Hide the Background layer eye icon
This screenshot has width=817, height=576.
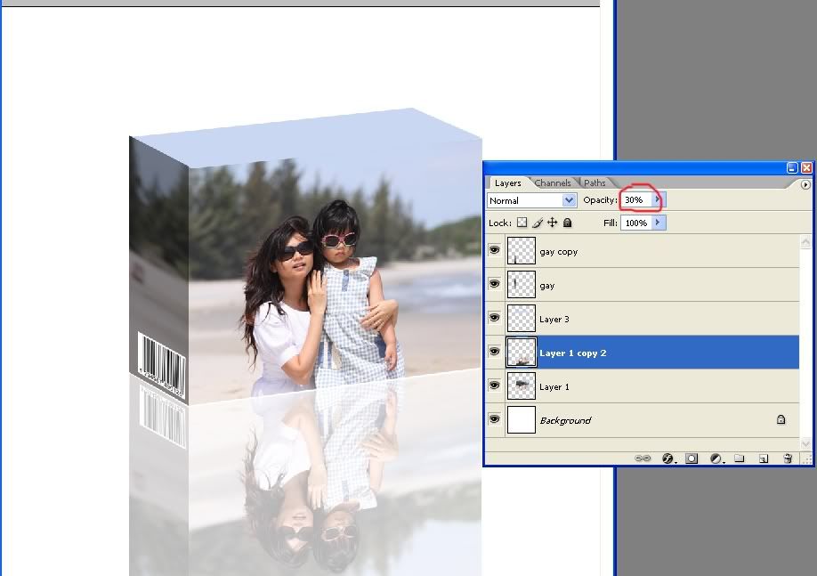pyautogui.click(x=495, y=420)
